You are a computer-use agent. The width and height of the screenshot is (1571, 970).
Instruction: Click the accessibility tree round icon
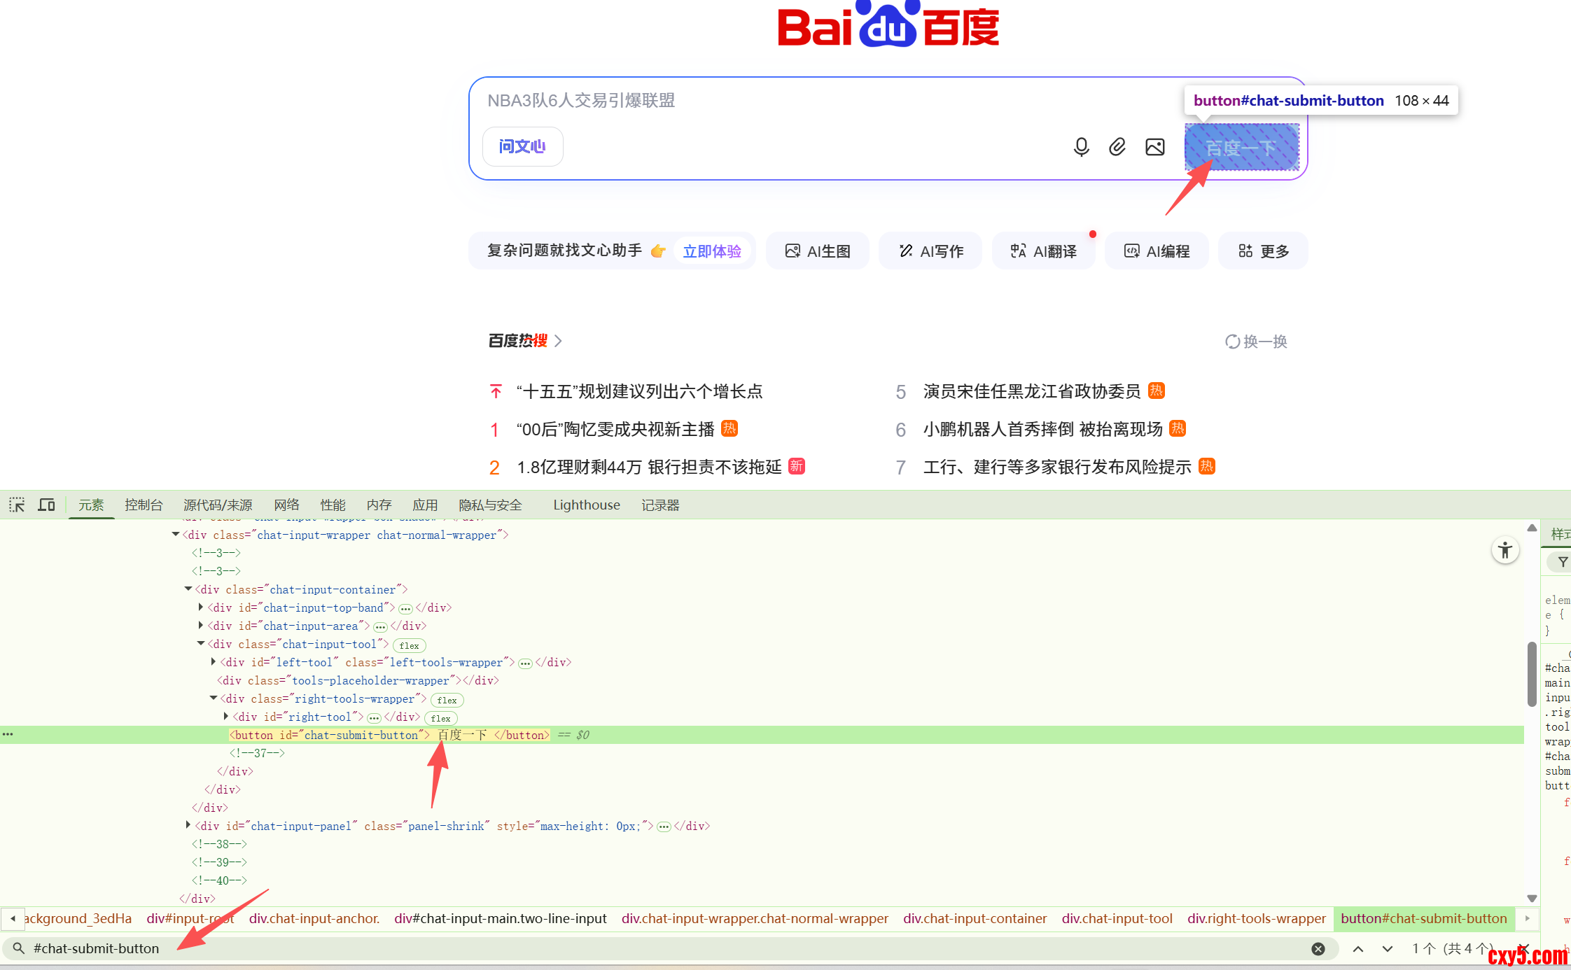pos(1504,550)
